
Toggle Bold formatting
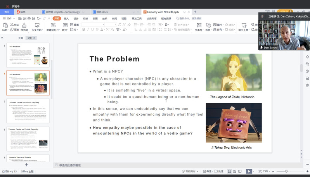[x=83, y=29]
